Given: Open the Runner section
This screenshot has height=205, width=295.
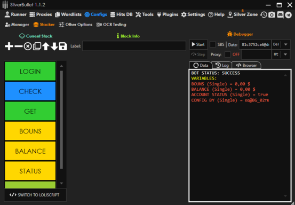Looking at the screenshot, I should point(15,14).
